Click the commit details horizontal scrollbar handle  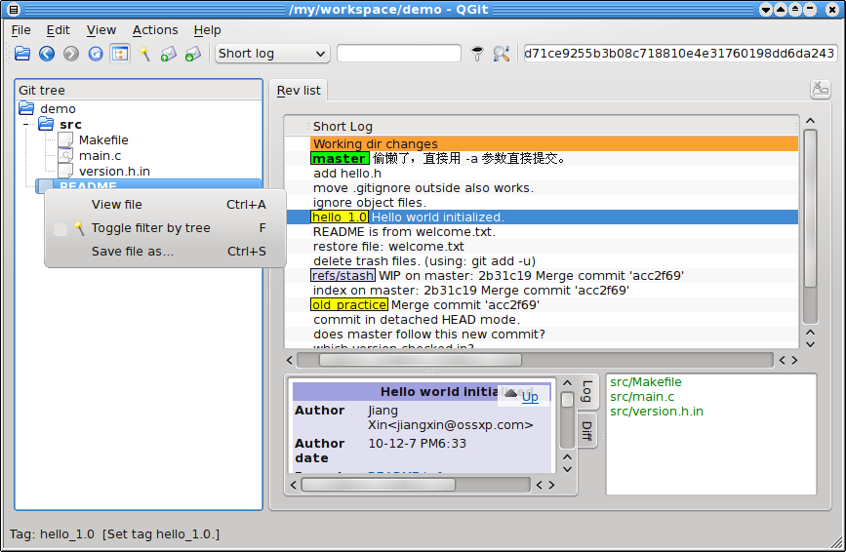pyautogui.click(x=379, y=485)
